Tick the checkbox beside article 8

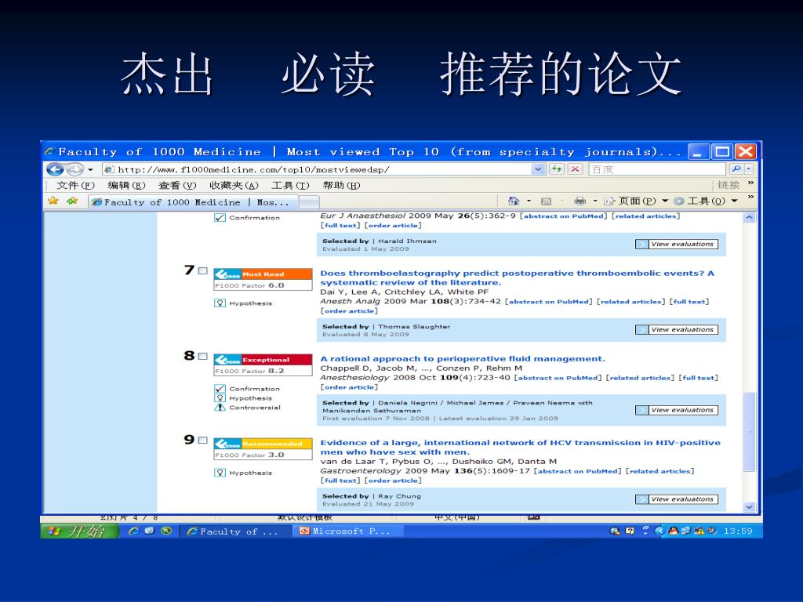click(203, 357)
